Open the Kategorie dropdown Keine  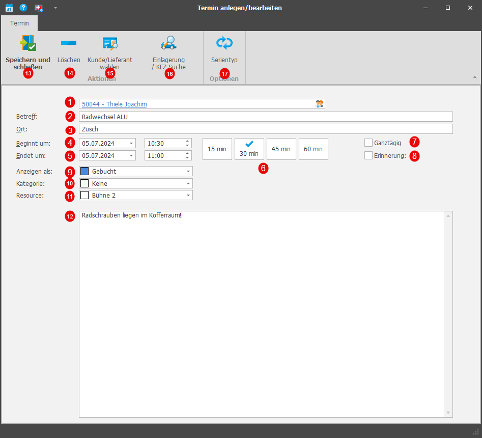pyautogui.click(x=188, y=184)
